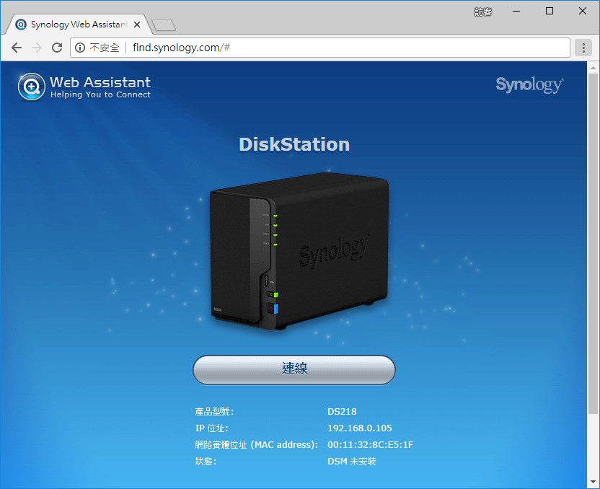Image resolution: width=600 pixels, height=489 pixels.
Task: Click the DSM 未安裝 status text
Action: point(351,461)
